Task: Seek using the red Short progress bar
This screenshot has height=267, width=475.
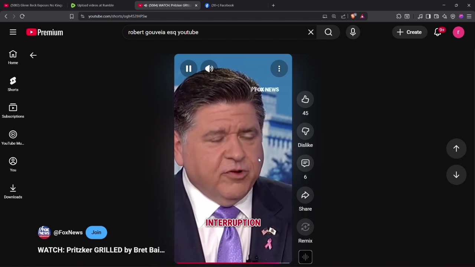Action: [233, 263]
